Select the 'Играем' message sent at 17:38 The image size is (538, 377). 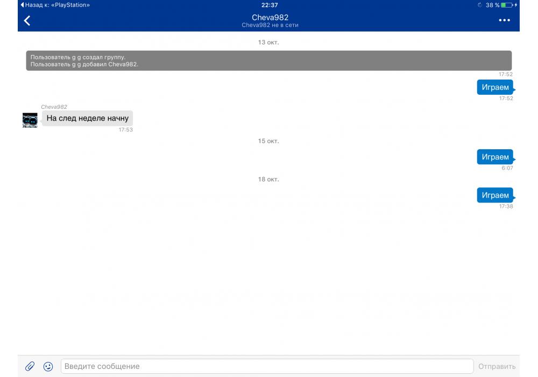[495, 195]
